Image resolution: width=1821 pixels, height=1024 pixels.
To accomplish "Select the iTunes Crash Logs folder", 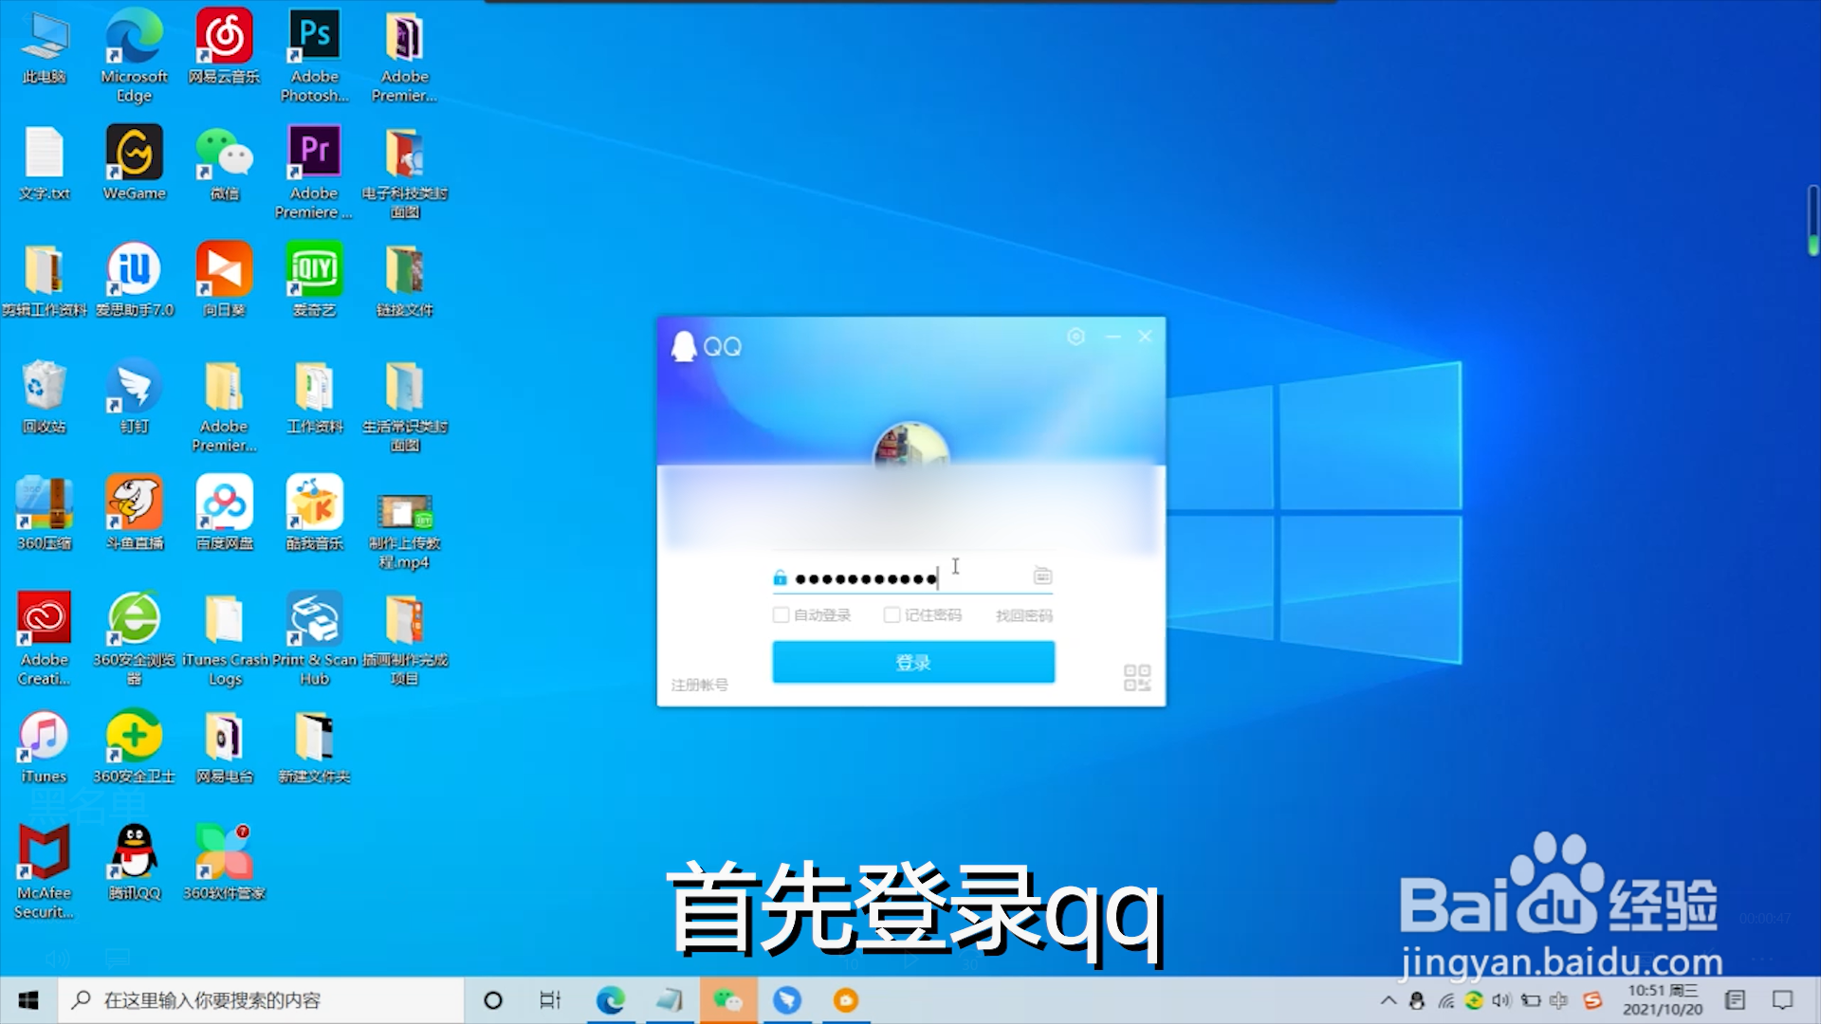I will click(224, 639).
